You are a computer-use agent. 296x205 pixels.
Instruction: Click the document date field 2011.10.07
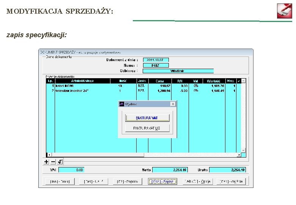tap(156, 60)
